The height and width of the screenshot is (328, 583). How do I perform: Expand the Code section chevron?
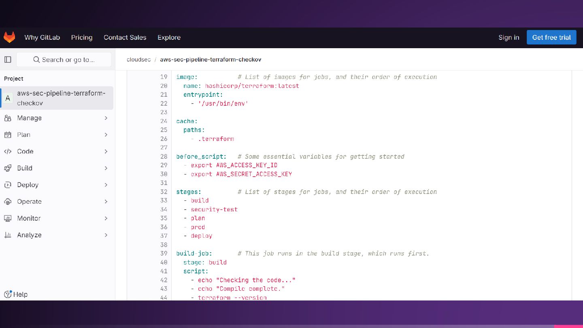[106, 151]
